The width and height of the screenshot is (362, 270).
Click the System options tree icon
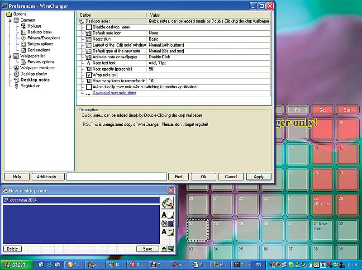pos(24,44)
